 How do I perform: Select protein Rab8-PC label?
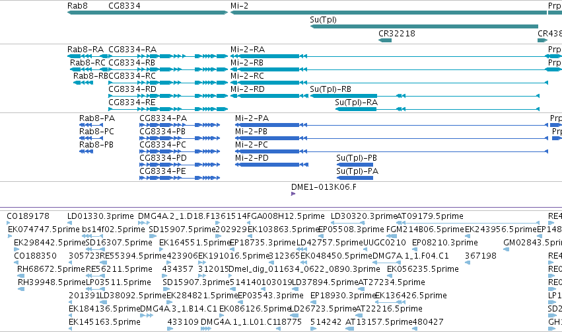coord(96,132)
